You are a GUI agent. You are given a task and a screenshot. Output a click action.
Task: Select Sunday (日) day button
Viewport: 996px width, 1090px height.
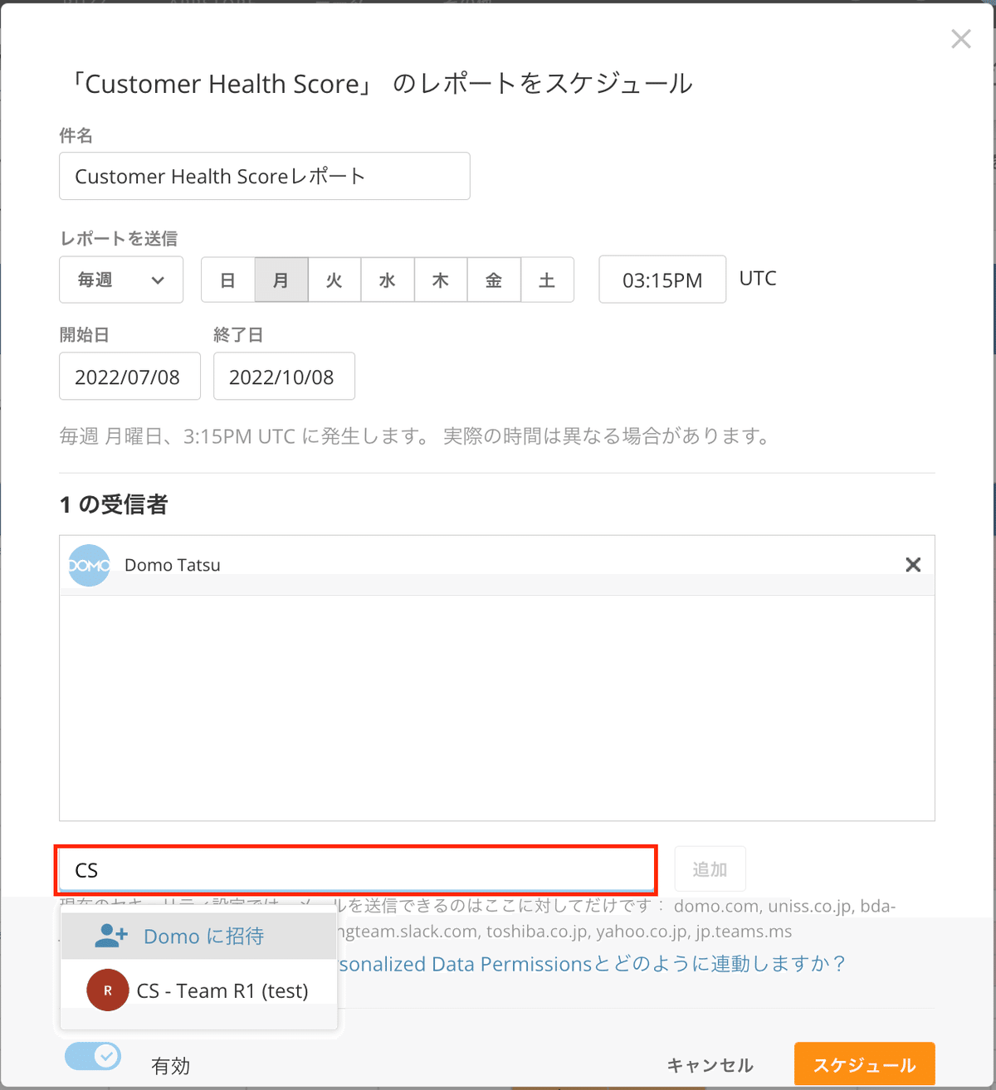pos(227,280)
